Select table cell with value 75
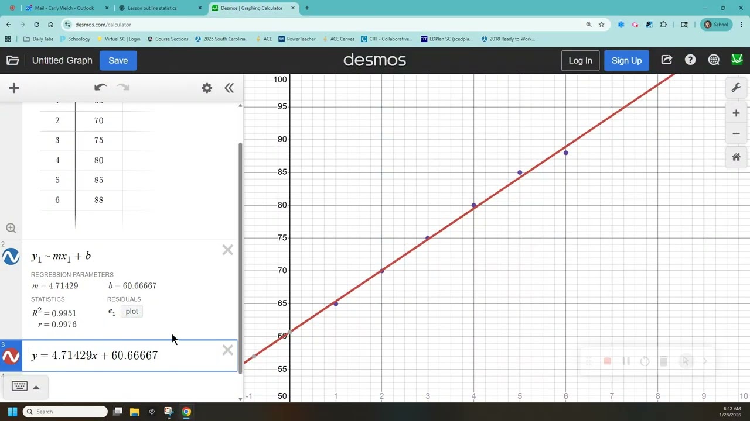The image size is (750, 421). [98, 140]
